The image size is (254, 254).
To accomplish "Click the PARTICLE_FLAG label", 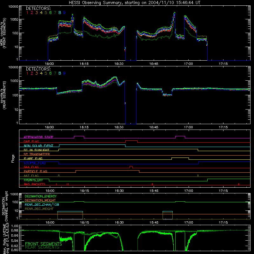I will click(36, 171).
